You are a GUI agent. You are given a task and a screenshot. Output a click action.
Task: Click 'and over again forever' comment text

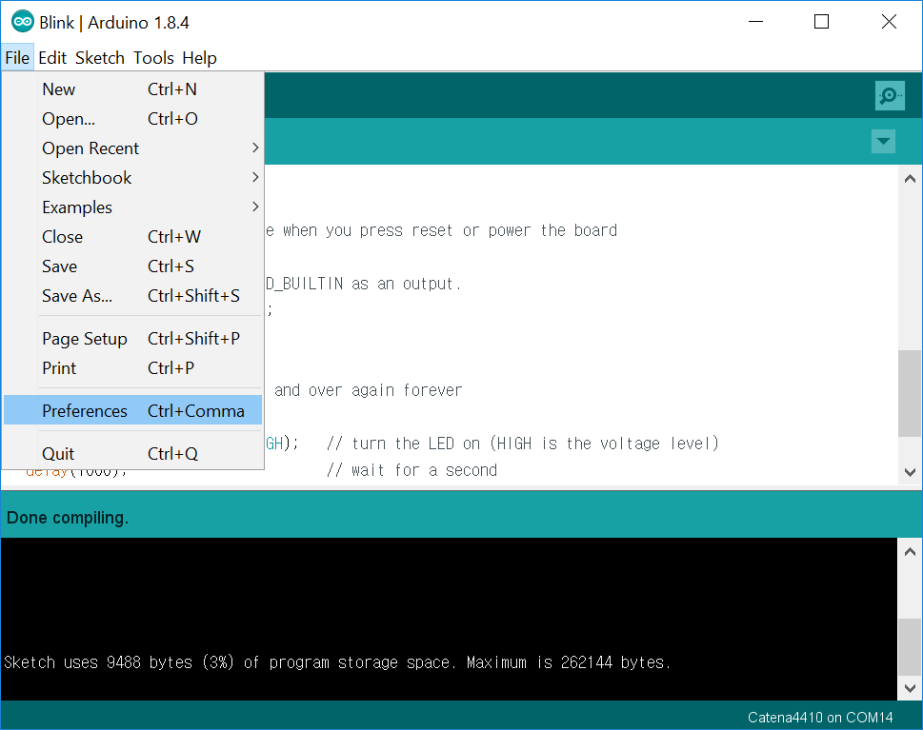pos(369,390)
